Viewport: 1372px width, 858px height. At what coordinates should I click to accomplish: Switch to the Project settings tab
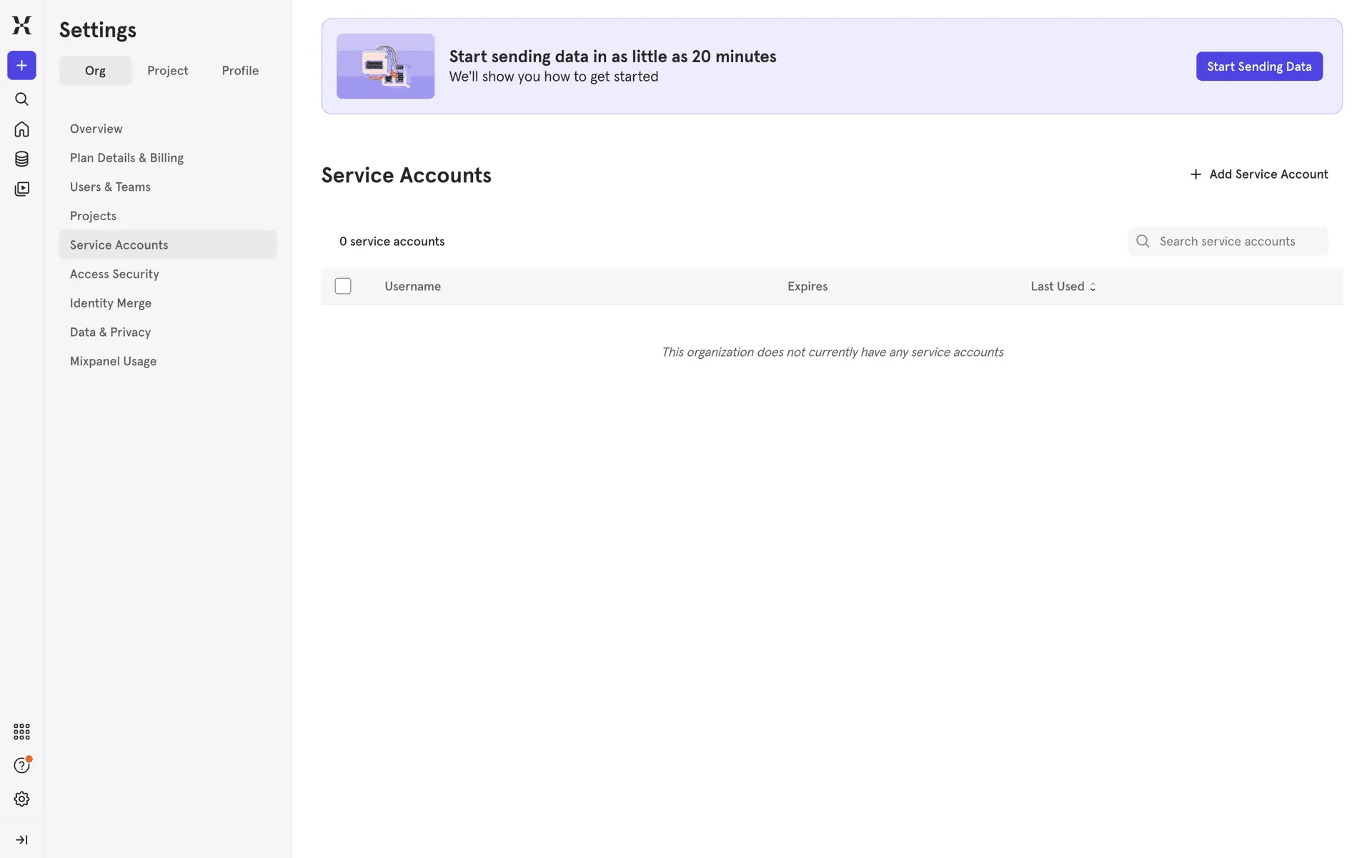point(167,71)
